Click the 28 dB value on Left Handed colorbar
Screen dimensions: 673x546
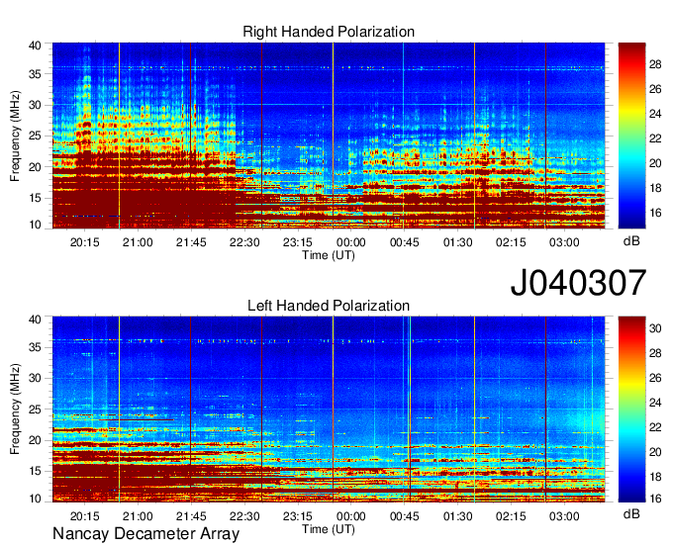[x=655, y=353]
